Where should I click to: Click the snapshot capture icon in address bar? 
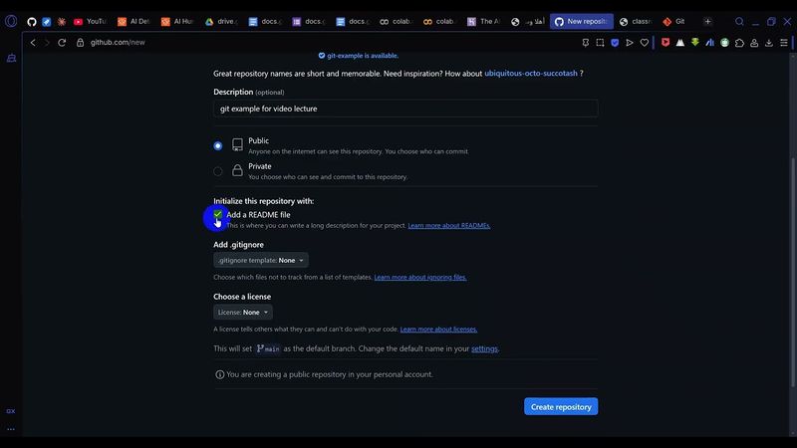coord(600,43)
